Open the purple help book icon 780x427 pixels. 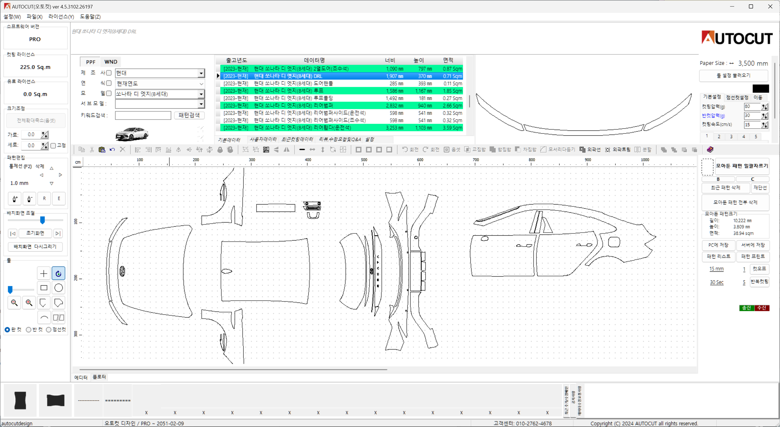coord(710,149)
